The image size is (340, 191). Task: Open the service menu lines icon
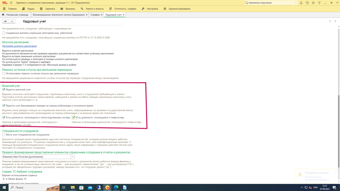[319, 3]
